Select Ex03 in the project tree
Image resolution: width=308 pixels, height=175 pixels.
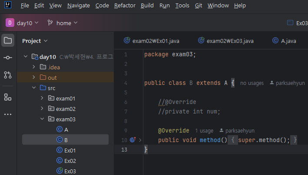pyautogui.click(x=65, y=171)
